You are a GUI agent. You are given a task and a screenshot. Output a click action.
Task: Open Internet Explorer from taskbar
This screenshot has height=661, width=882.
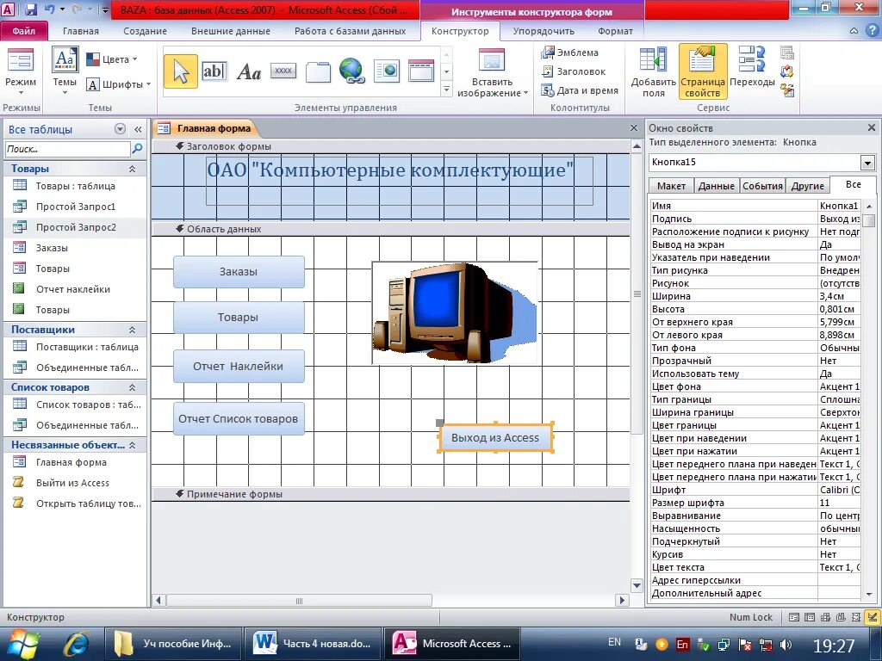click(x=76, y=644)
